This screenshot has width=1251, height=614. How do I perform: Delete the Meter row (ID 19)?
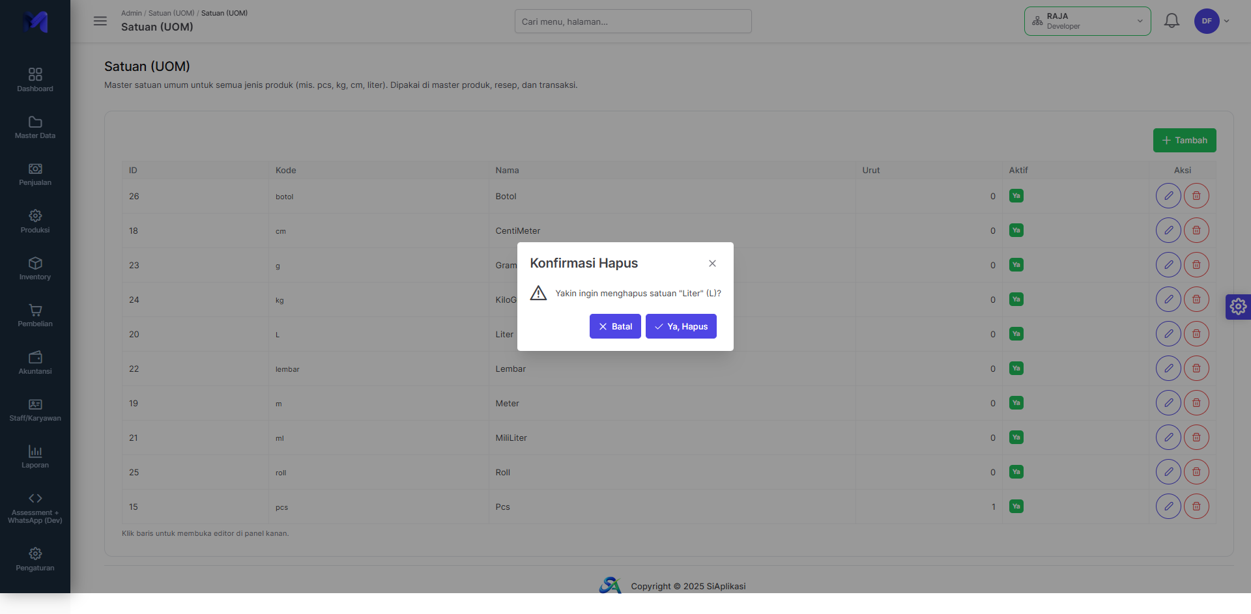(x=1196, y=403)
